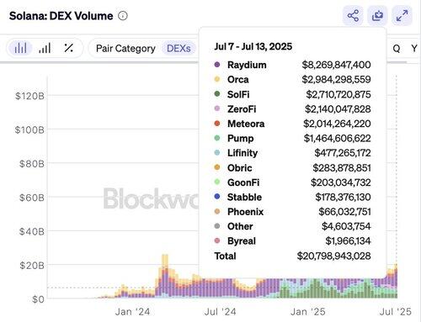
Task: Click the Meteora label in tooltip
Action: click(246, 124)
